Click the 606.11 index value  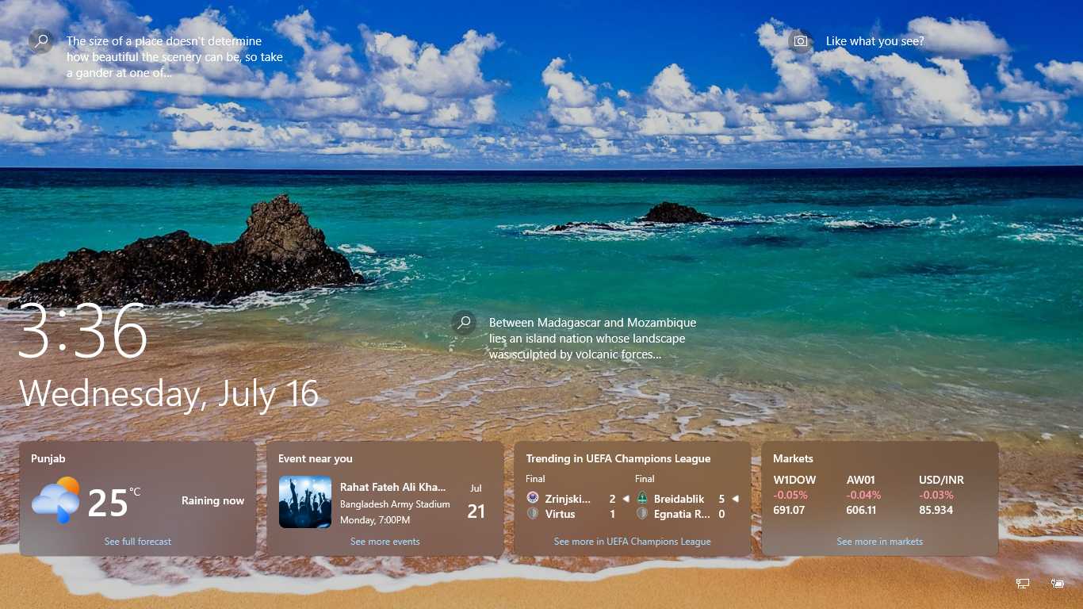pyautogui.click(x=861, y=510)
